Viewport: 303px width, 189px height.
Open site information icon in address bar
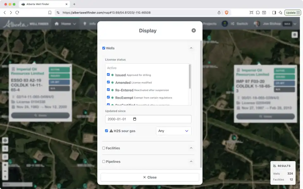click(58, 13)
